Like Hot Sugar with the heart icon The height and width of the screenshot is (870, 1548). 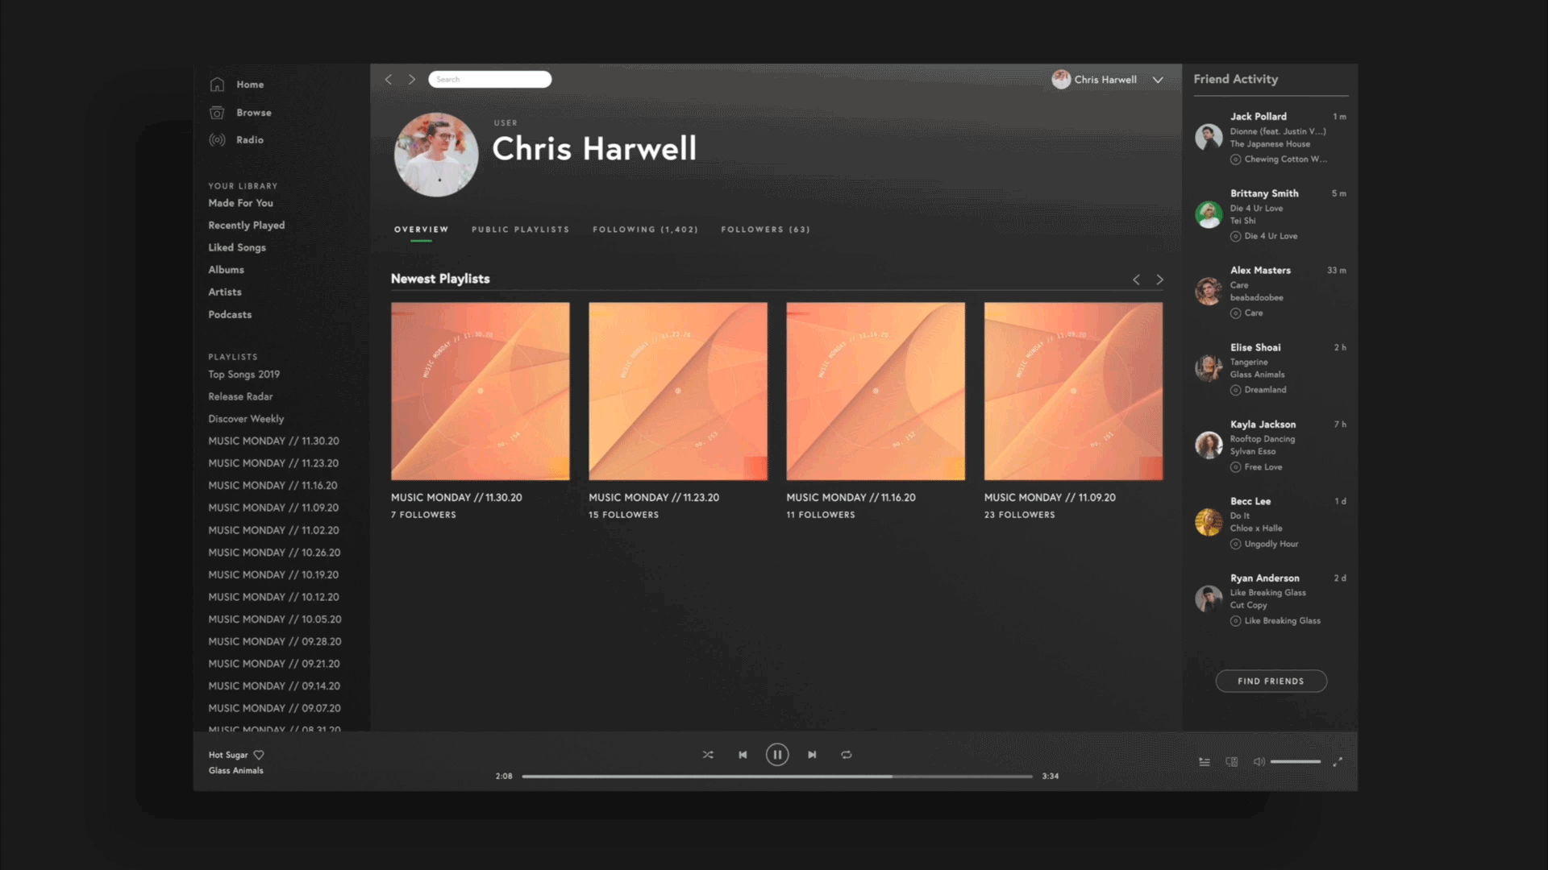pyautogui.click(x=259, y=756)
